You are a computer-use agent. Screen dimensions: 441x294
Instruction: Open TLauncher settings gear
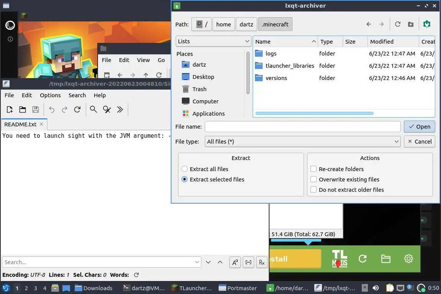tap(408, 259)
